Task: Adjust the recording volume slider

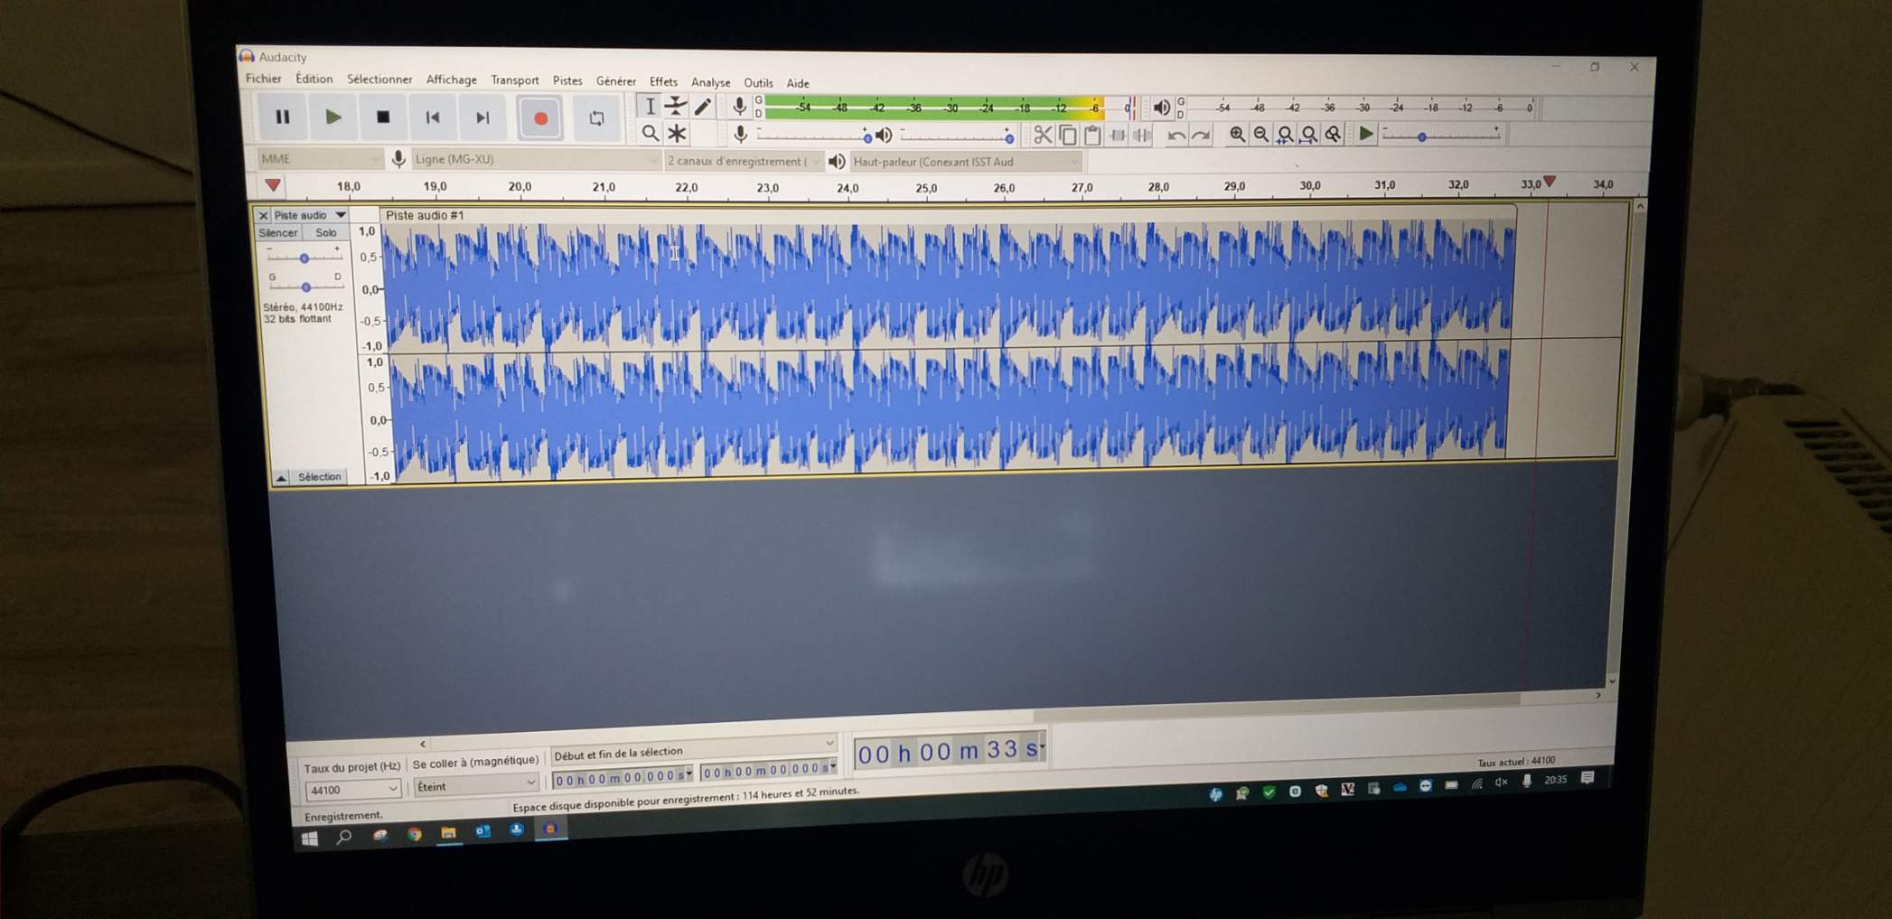Action: point(814,136)
